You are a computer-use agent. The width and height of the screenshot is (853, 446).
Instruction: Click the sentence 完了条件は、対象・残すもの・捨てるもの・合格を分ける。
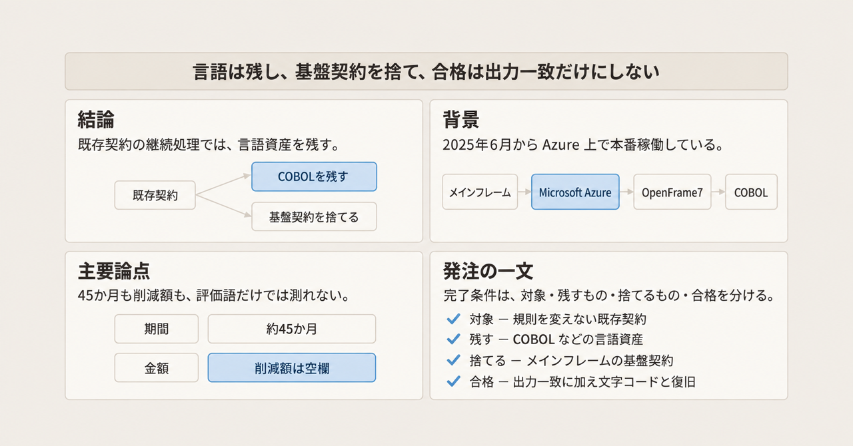608,295
